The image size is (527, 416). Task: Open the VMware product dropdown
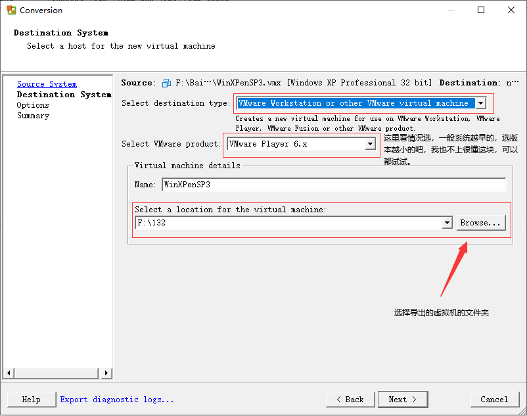click(x=370, y=144)
